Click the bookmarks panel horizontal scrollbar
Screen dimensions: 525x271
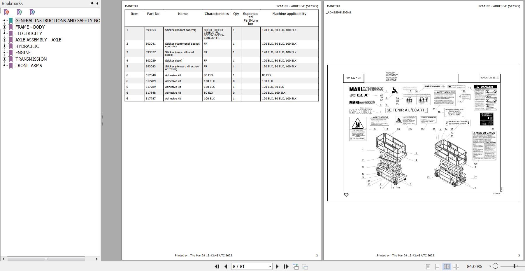(46, 259)
